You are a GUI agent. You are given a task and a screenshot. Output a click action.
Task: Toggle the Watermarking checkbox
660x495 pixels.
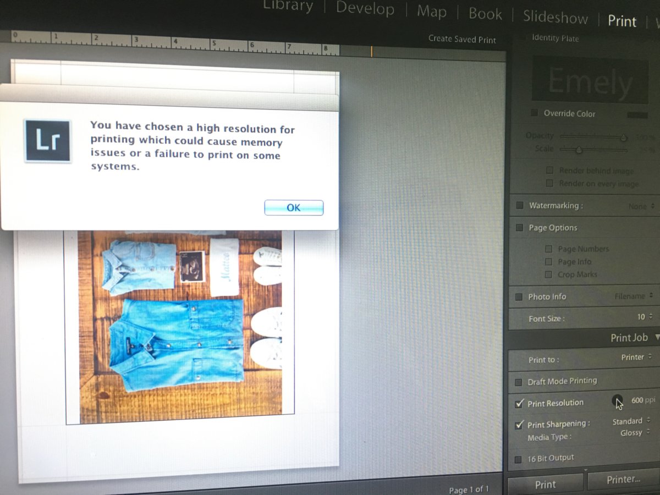[x=520, y=206]
